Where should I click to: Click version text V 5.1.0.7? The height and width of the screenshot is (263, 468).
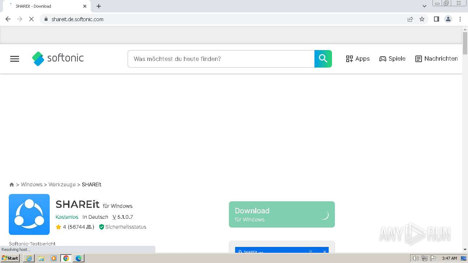click(x=123, y=217)
